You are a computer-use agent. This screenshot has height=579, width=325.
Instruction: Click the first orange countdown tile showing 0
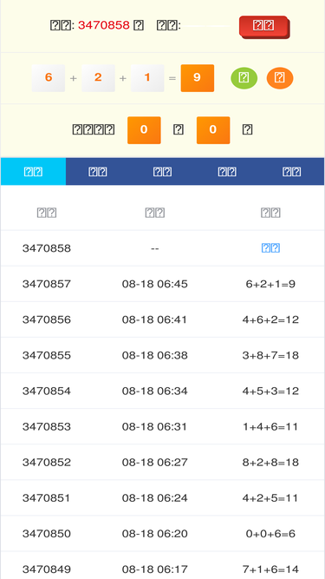pyautogui.click(x=144, y=130)
